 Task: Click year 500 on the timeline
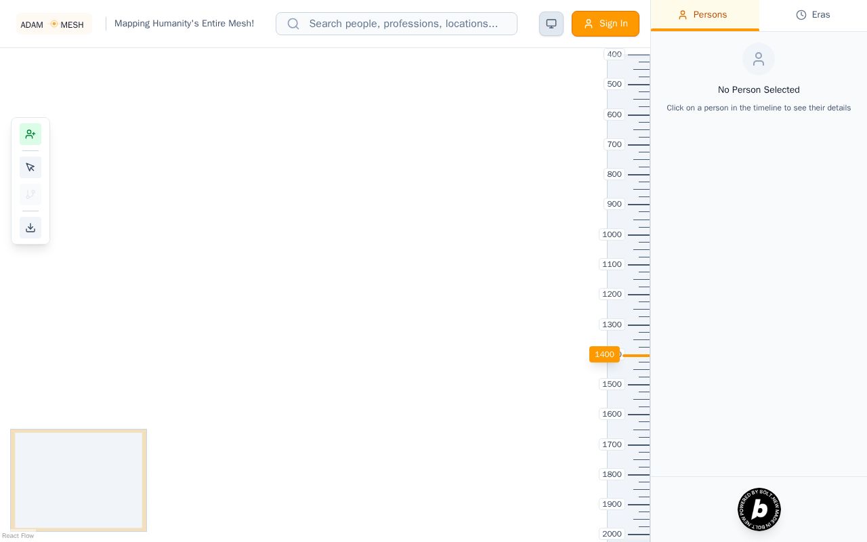coord(614,84)
